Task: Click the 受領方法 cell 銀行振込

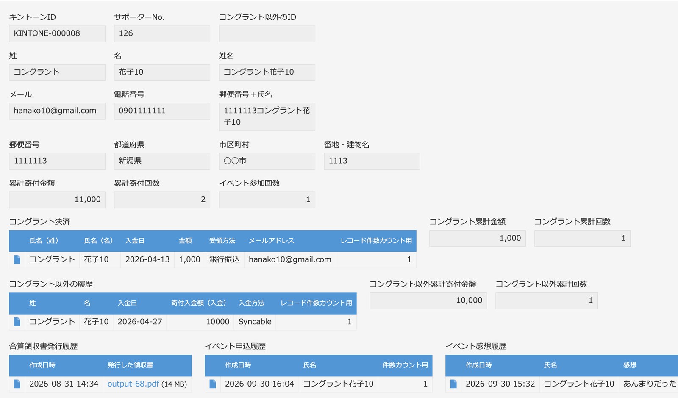Action: 225,259
